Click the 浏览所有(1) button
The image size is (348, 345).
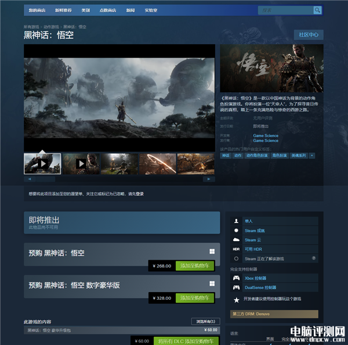pos(206,321)
